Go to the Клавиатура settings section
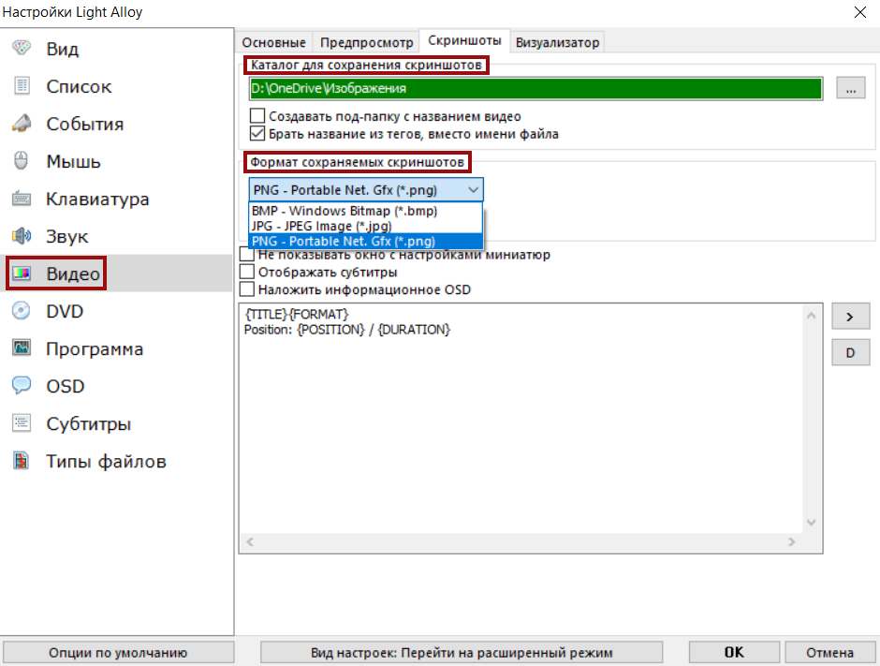Viewport: 880px width, 666px height. 116,200
